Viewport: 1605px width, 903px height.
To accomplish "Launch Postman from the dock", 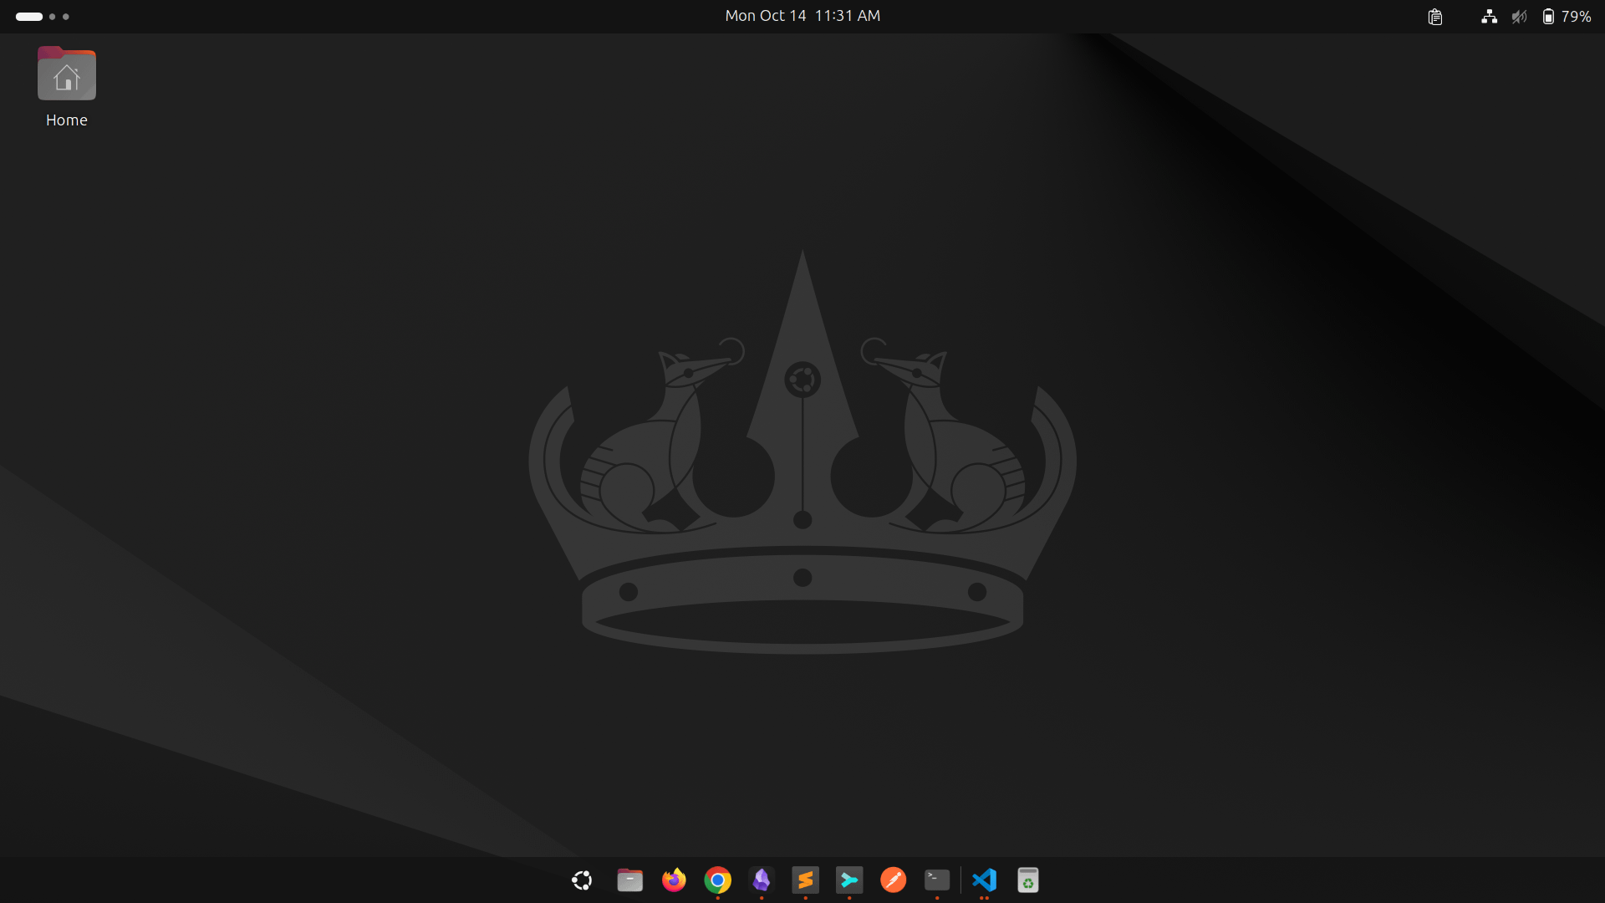I will coord(893,880).
